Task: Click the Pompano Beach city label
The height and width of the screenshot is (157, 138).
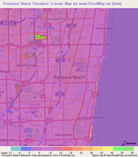Action: click(69, 77)
